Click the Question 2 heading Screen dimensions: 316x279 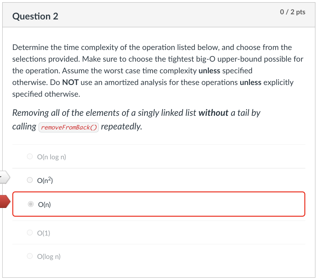click(x=35, y=16)
